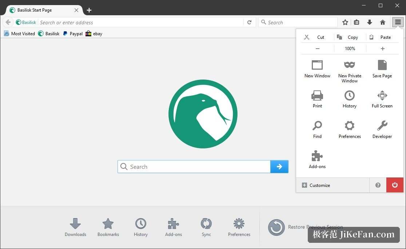Reload the current page

point(249,22)
